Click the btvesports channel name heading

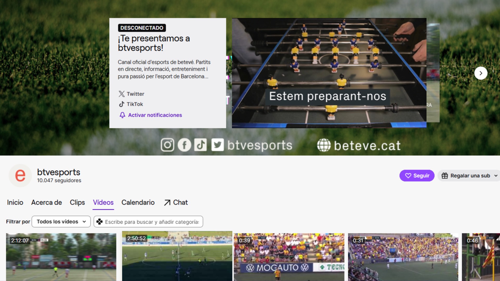(x=59, y=172)
